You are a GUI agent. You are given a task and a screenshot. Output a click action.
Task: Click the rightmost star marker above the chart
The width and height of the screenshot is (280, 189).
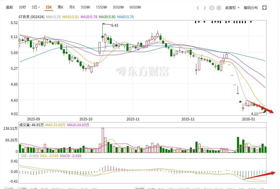tap(251, 22)
